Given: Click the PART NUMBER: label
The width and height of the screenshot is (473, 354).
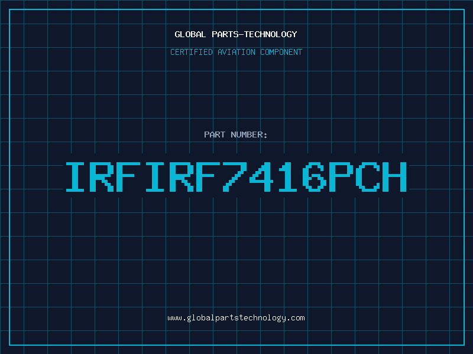Looking at the screenshot, I should (x=236, y=135).
